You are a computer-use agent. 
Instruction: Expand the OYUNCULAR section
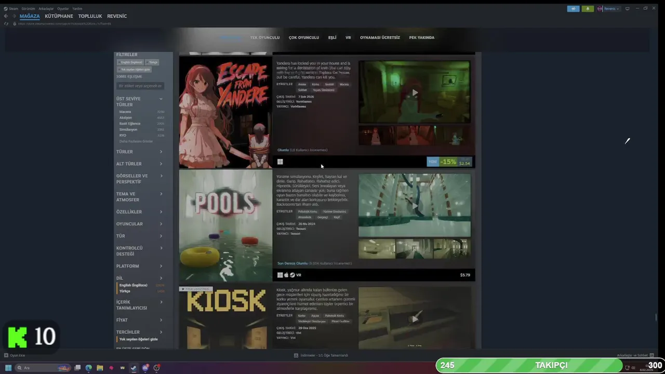[x=139, y=224]
